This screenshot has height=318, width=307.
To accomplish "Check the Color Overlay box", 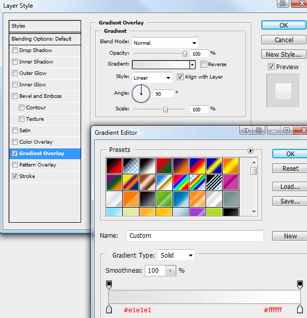I will click(15, 142).
